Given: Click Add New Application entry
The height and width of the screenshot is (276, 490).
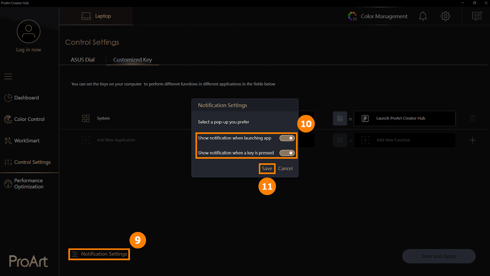Looking at the screenshot, I should 116,140.
